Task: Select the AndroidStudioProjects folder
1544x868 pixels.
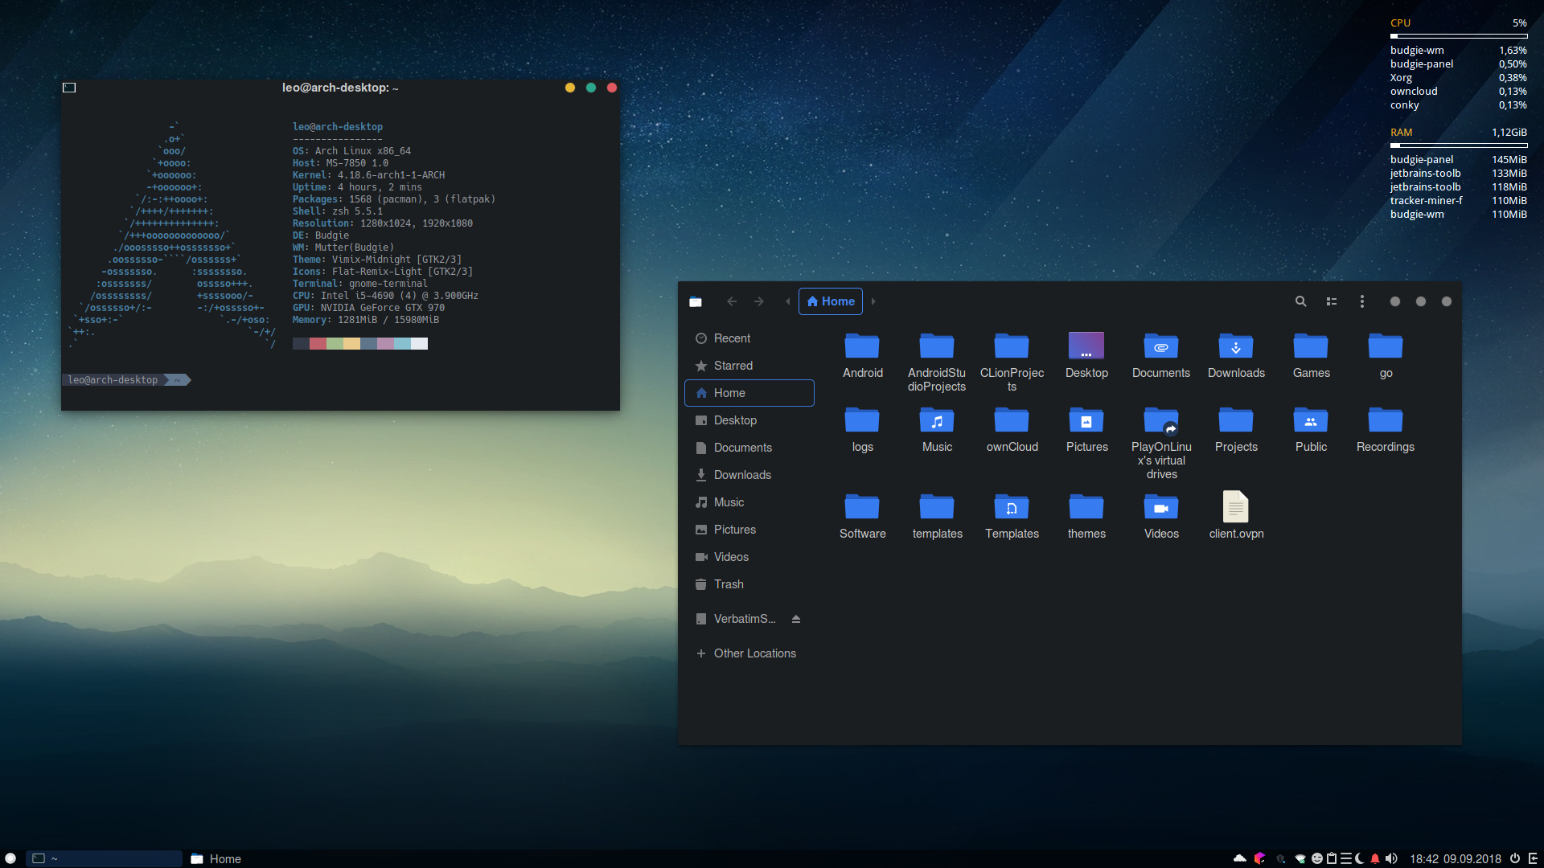Action: pos(937,362)
